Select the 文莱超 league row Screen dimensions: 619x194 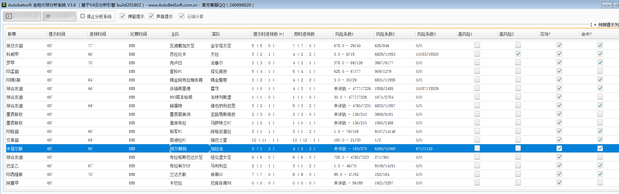coord(13,140)
